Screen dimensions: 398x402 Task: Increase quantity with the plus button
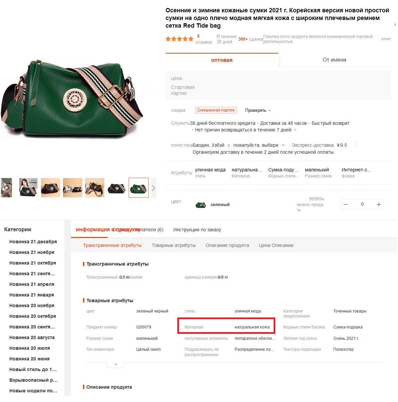379,204
